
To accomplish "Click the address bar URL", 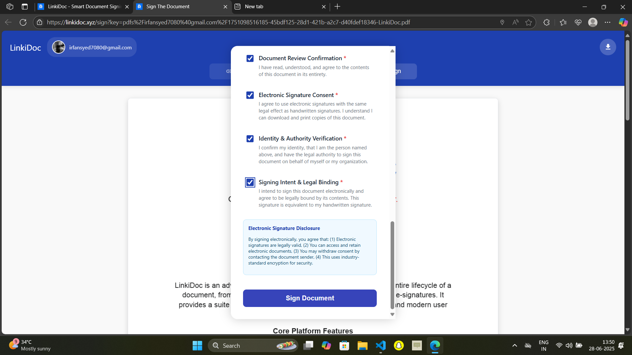I will pyautogui.click(x=228, y=22).
